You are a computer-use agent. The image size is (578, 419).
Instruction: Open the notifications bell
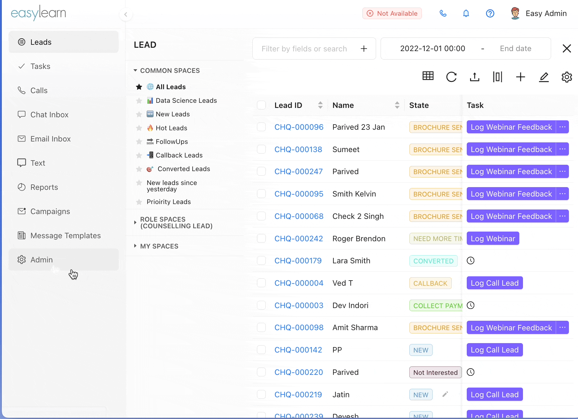[466, 14]
